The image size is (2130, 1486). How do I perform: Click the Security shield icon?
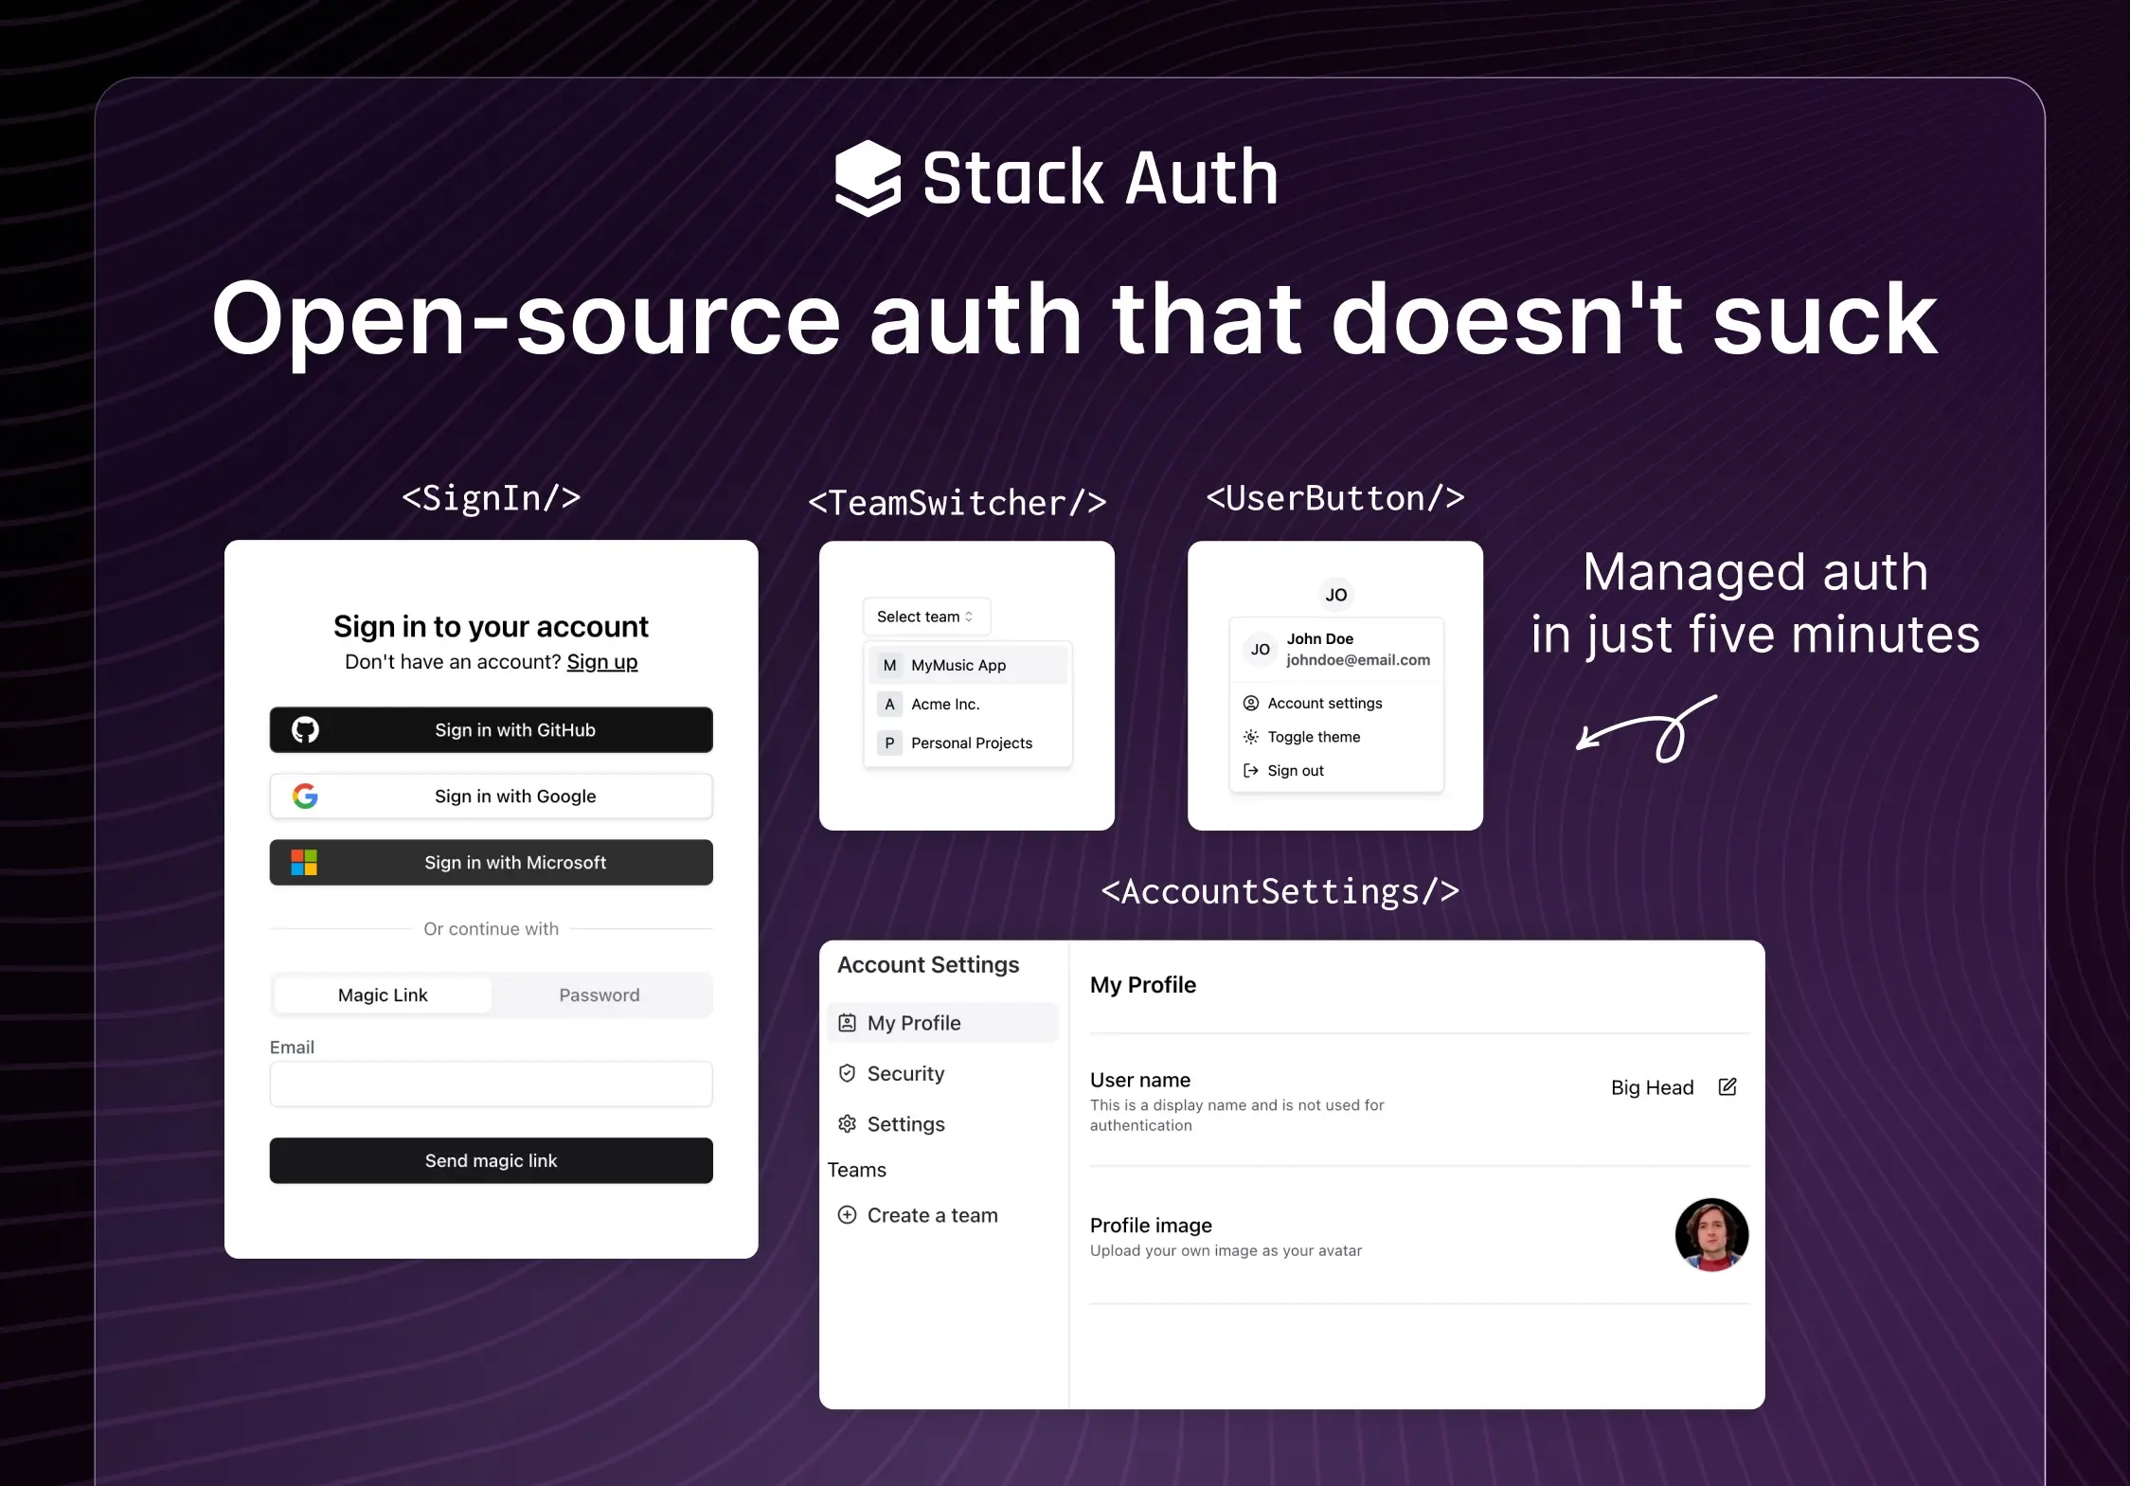coord(848,1073)
